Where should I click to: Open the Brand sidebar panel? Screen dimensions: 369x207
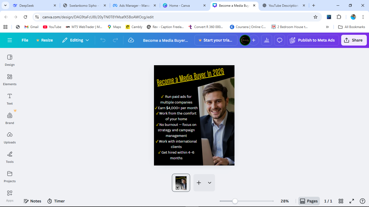click(x=10, y=118)
